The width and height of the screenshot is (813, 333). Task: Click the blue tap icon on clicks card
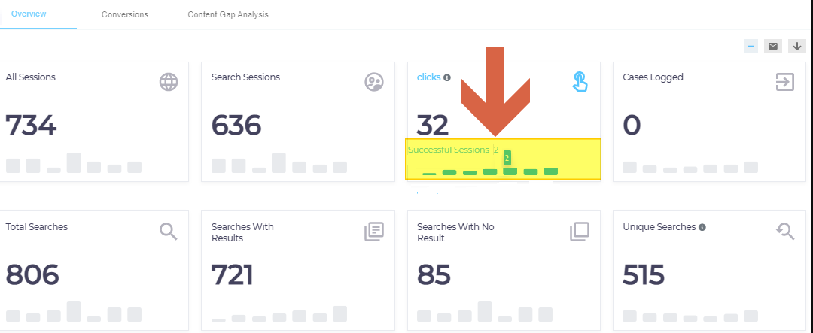point(580,82)
